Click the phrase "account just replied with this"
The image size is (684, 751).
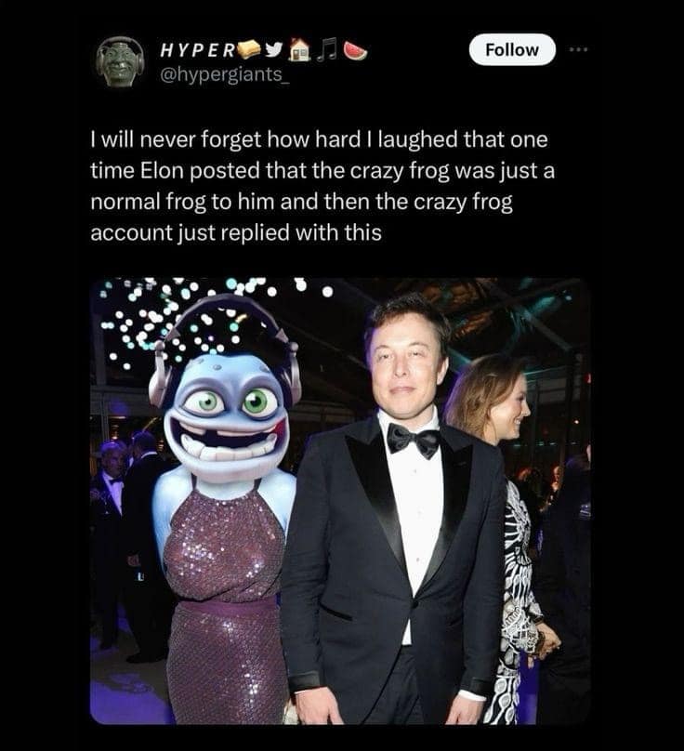coord(236,233)
